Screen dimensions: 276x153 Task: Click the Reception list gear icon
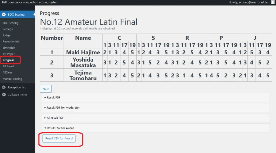4,87
